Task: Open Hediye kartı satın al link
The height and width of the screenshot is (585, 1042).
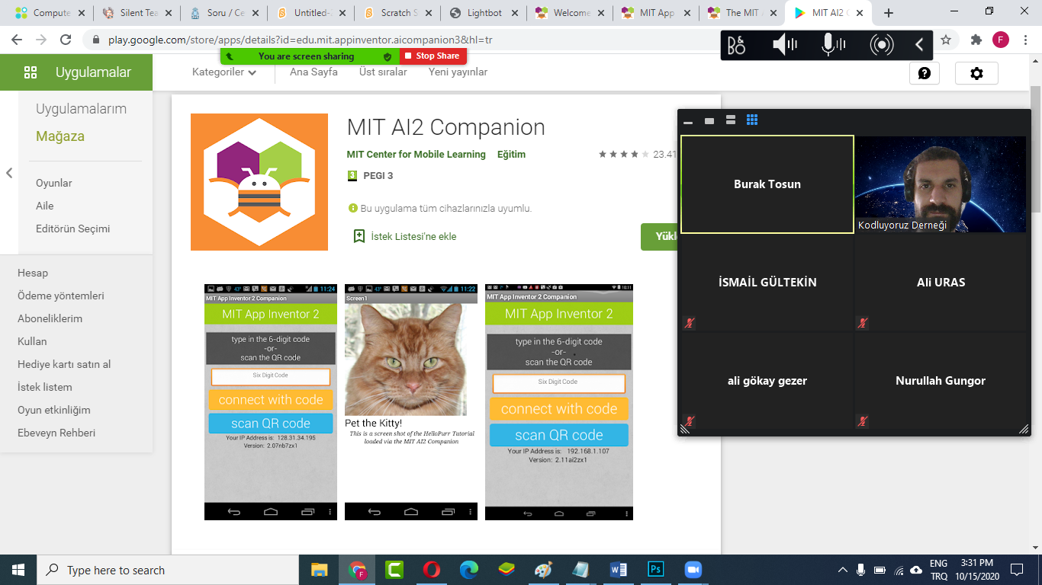Action: pyautogui.click(x=64, y=364)
